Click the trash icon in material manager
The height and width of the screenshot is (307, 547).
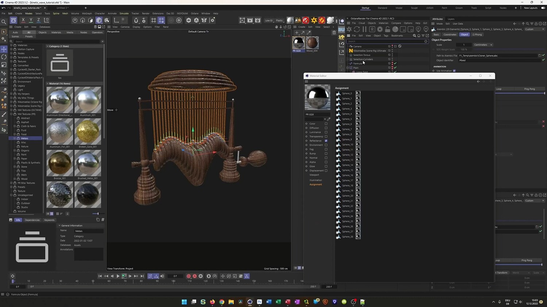334,33
